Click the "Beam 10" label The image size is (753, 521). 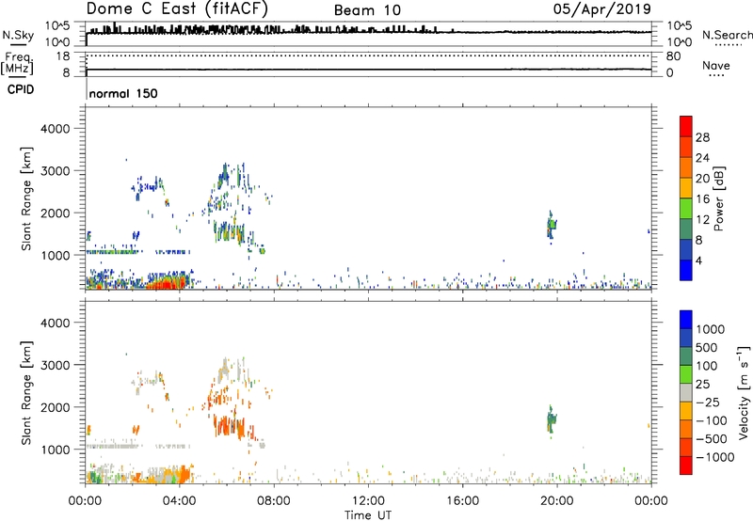coord(367,10)
